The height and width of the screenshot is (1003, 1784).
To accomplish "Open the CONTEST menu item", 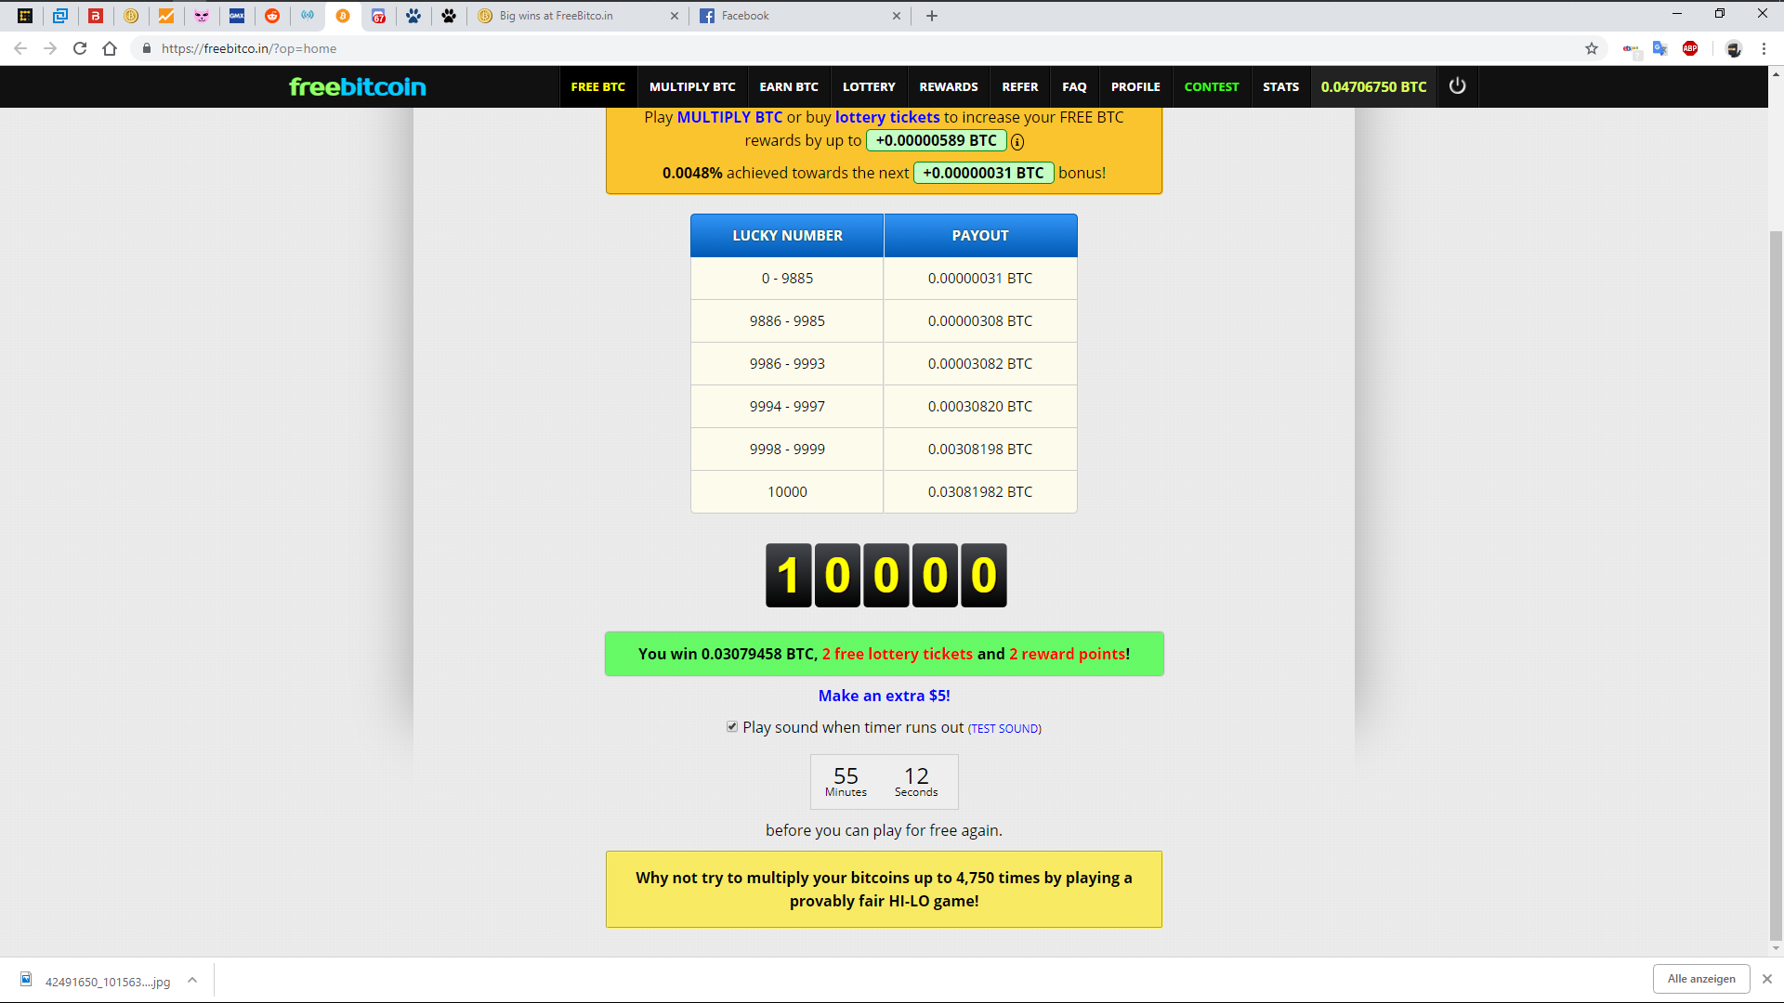I will click(x=1212, y=86).
